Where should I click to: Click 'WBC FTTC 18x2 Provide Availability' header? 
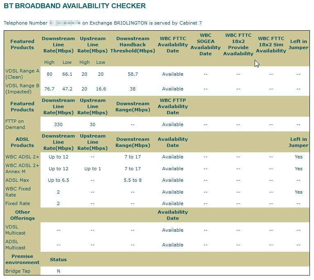click(x=238, y=45)
